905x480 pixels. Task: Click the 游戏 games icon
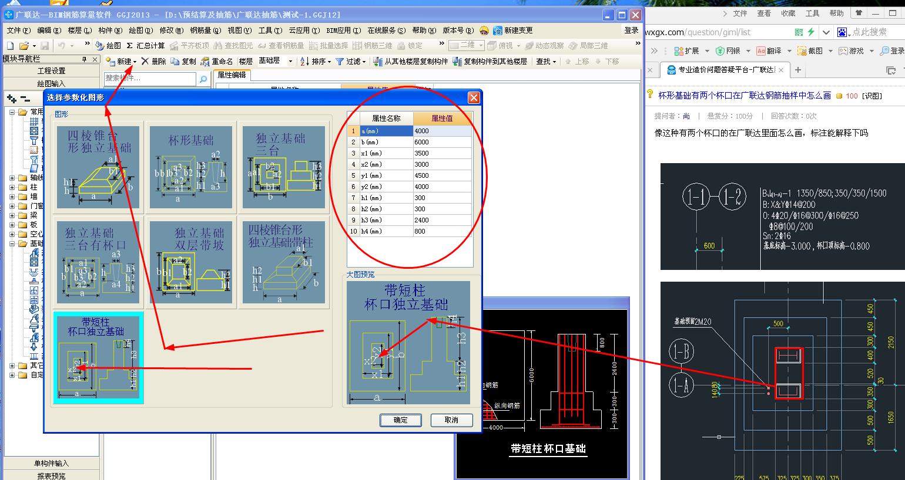pos(843,51)
